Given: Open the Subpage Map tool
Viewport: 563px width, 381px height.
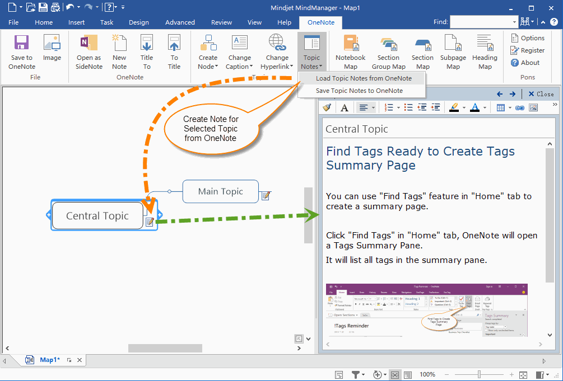Looking at the screenshot, I should click(x=453, y=52).
